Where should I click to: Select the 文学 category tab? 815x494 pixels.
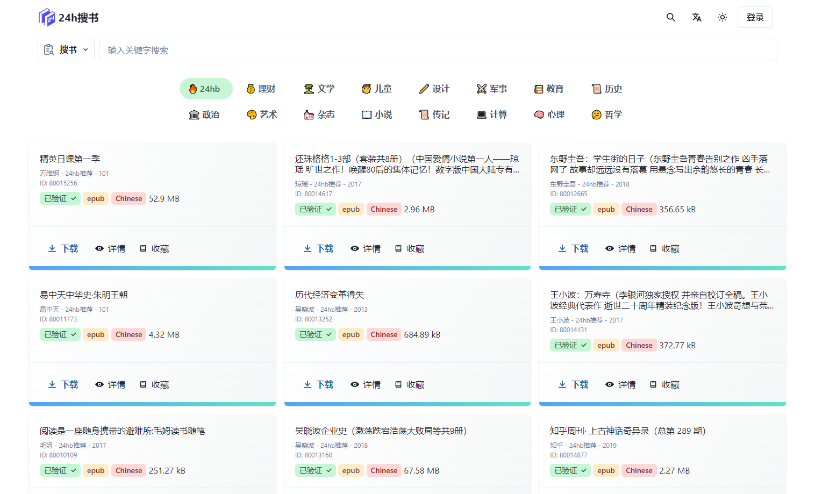319,89
